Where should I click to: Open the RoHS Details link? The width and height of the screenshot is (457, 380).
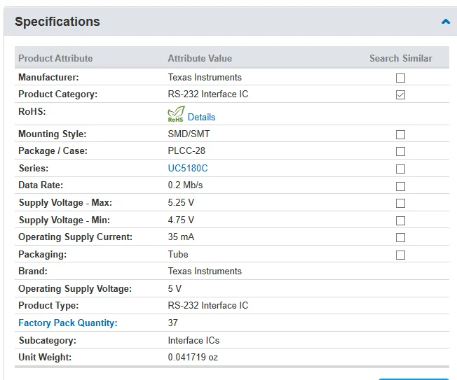coord(201,117)
